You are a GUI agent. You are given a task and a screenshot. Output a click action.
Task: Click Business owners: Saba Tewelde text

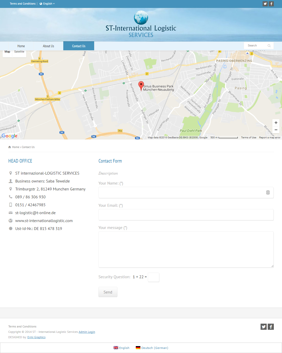(x=42, y=181)
